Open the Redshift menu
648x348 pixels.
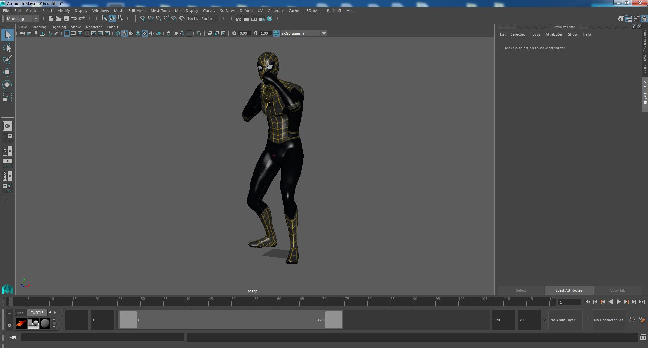[x=334, y=11]
